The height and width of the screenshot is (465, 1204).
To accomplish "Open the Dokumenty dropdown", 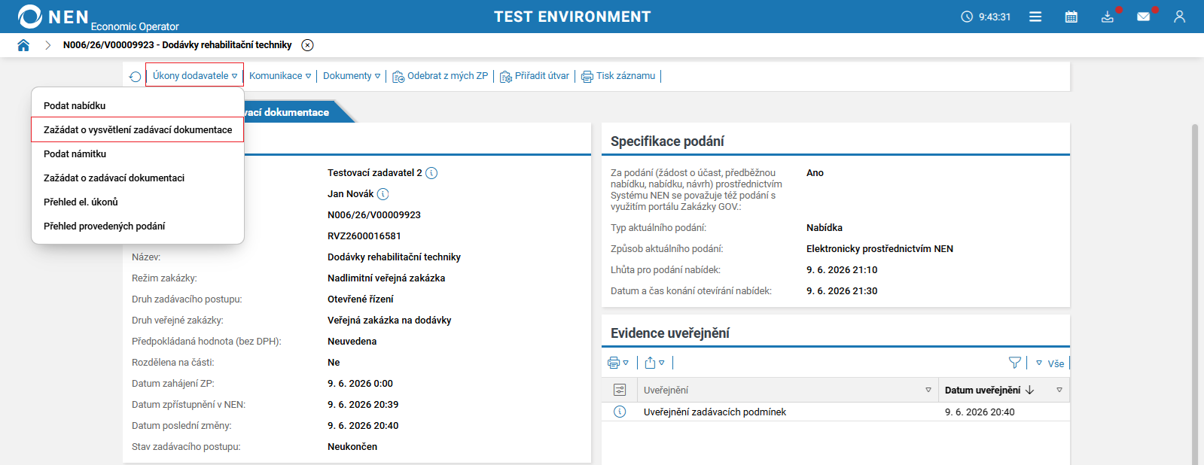I will click(352, 76).
